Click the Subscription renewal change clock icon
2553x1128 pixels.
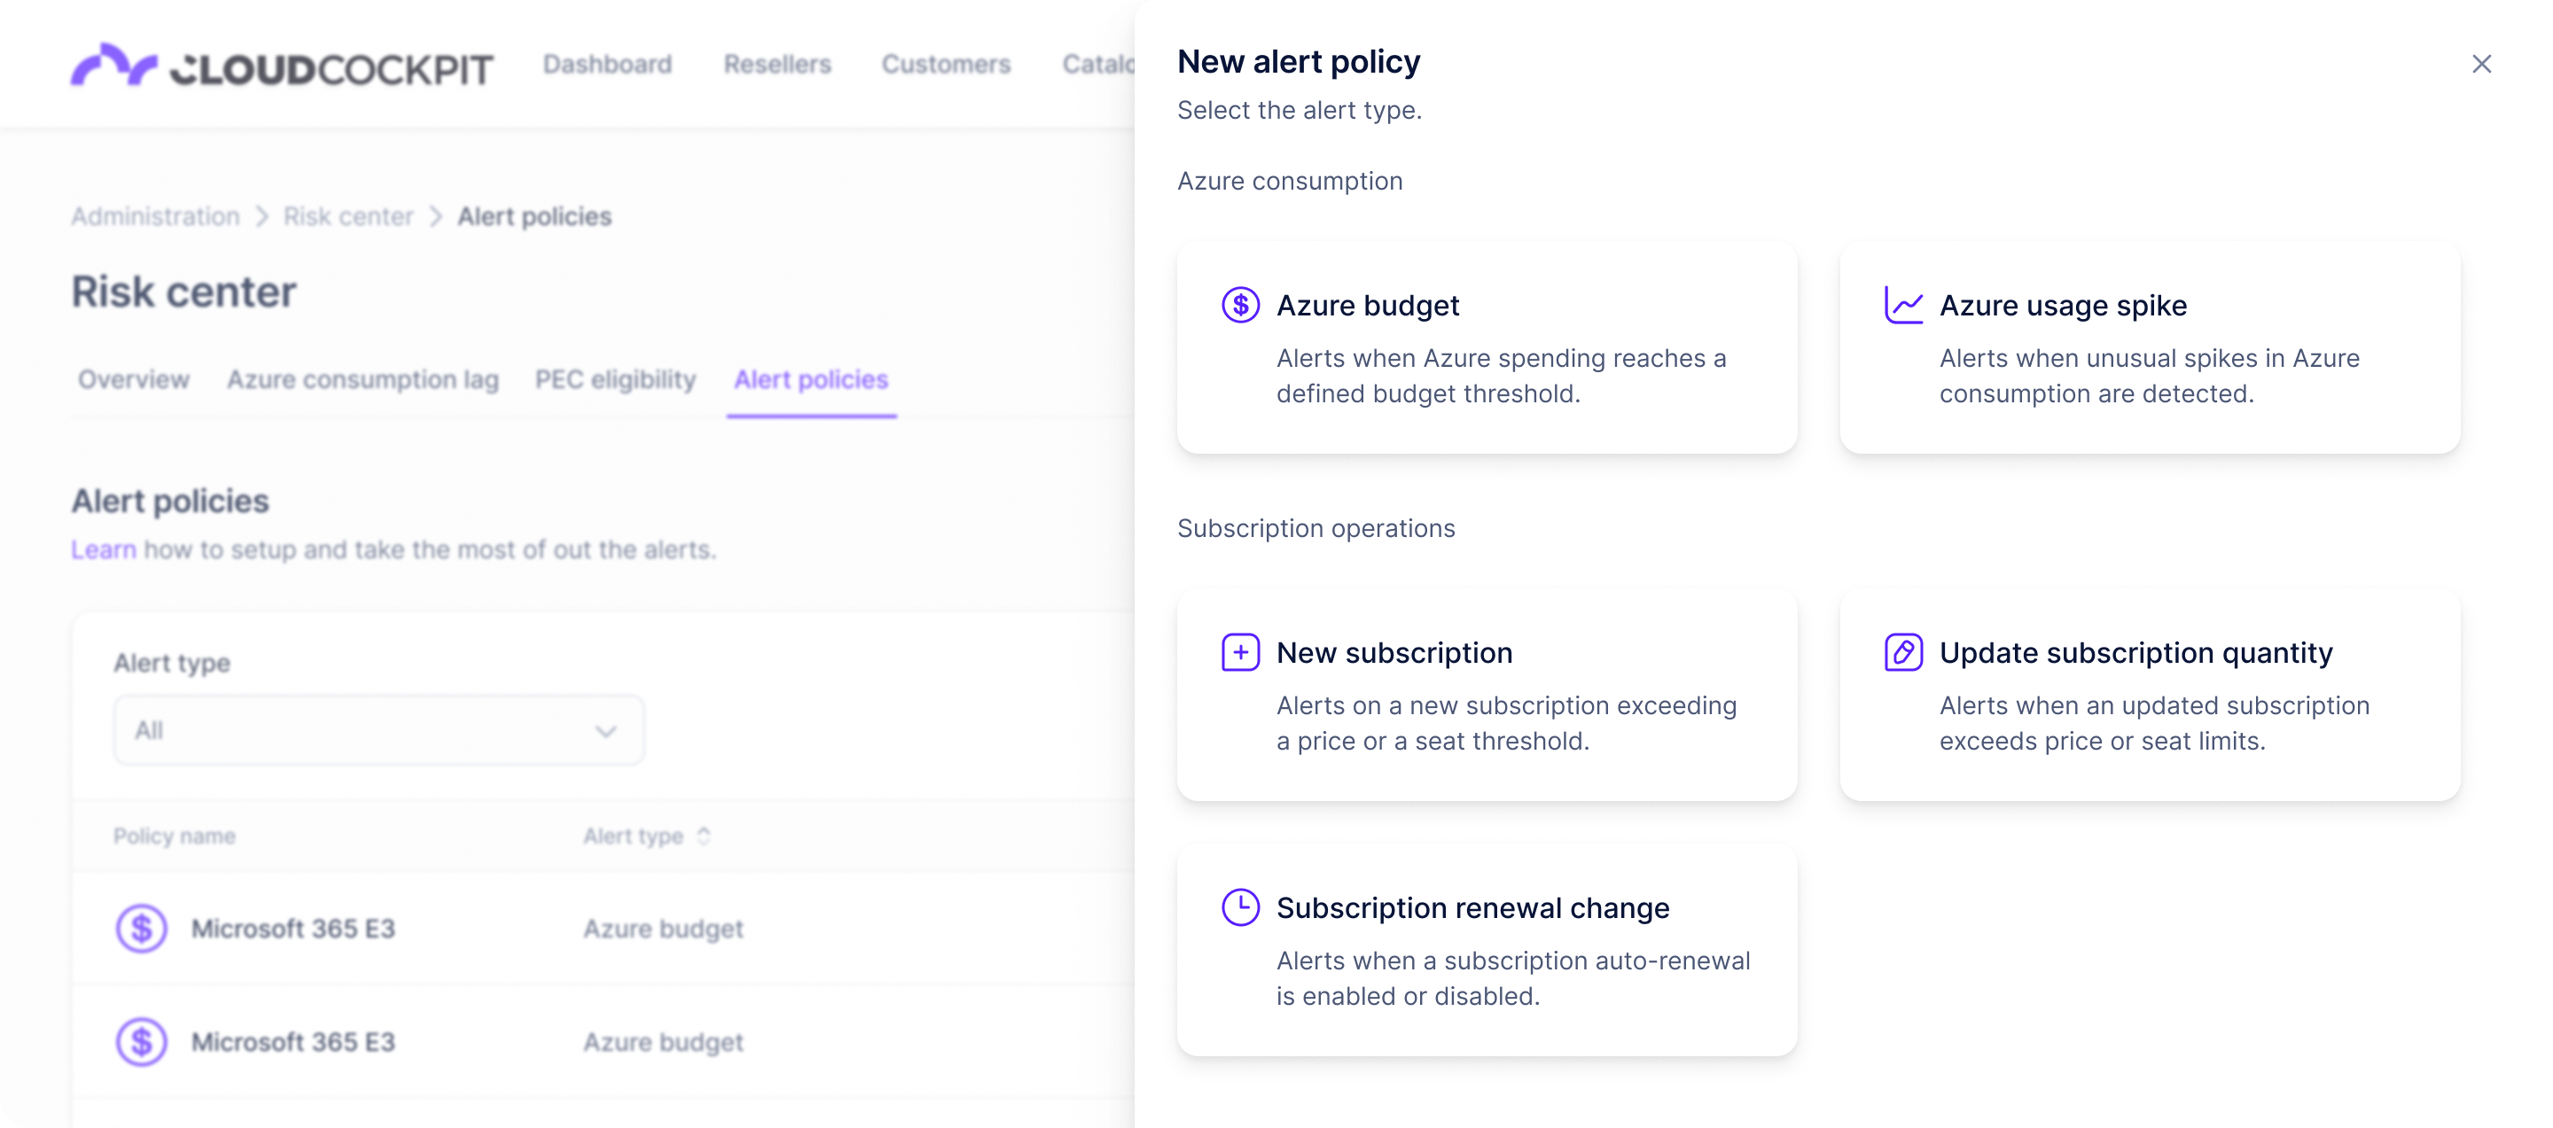point(1240,907)
